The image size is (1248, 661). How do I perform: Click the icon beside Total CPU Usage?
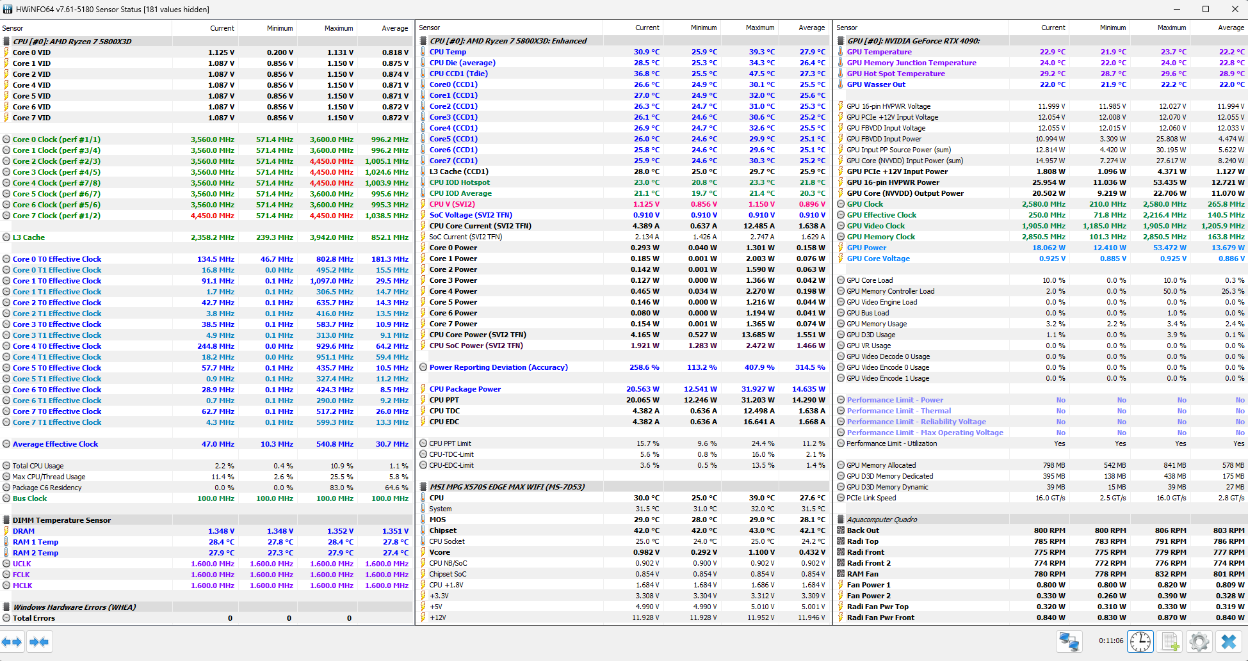(x=6, y=466)
